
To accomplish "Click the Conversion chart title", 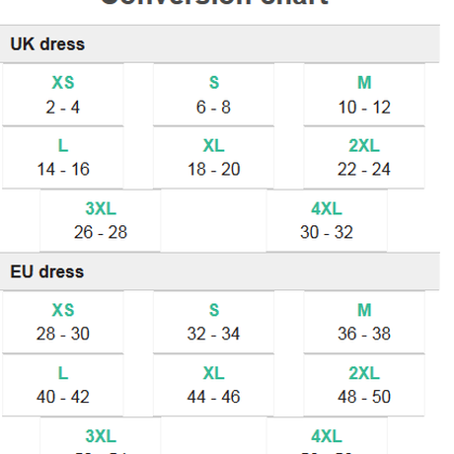I will [x=214, y=3].
